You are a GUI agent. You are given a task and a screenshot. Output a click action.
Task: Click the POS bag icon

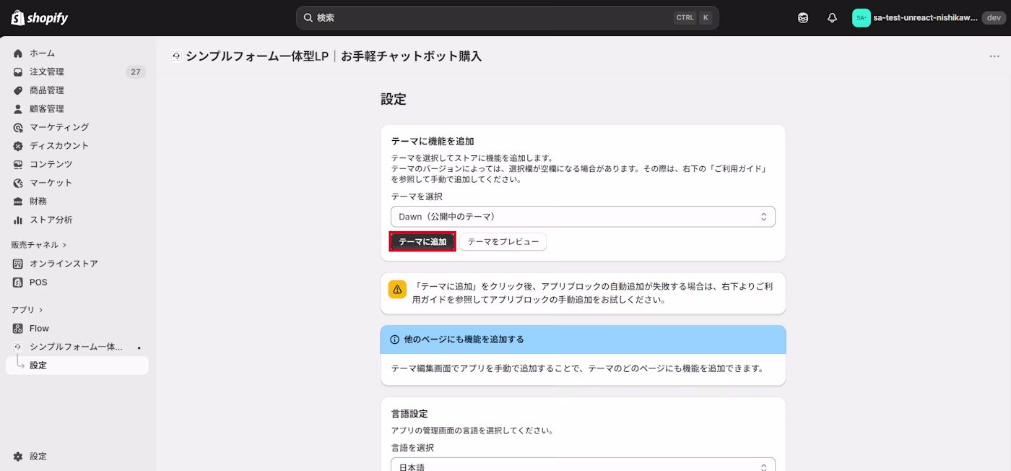tap(18, 282)
